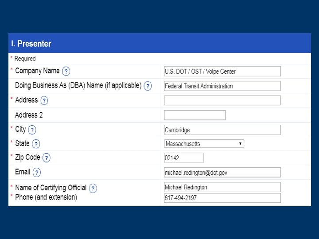Show help tooltip for State
This screenshot has height=239, width=319.
(36, 144)
